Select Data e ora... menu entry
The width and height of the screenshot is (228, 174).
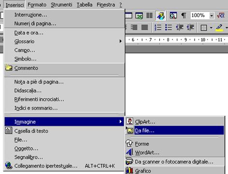(64, 33)
